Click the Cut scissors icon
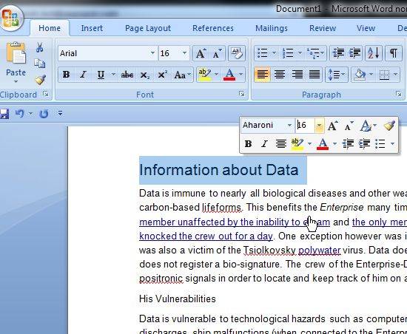The image size is (407, 334). [39, 47]
